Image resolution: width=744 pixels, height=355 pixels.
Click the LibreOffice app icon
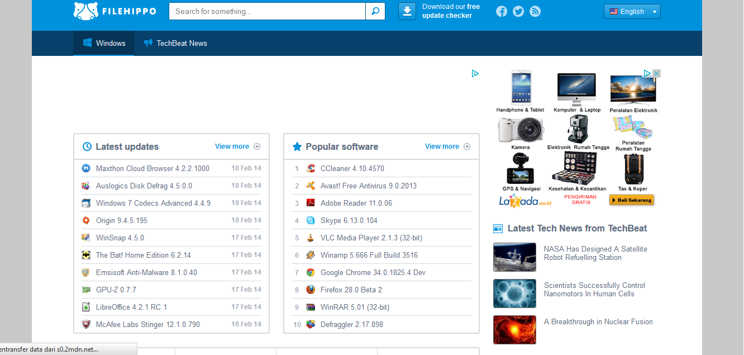(x=86, y=307)
